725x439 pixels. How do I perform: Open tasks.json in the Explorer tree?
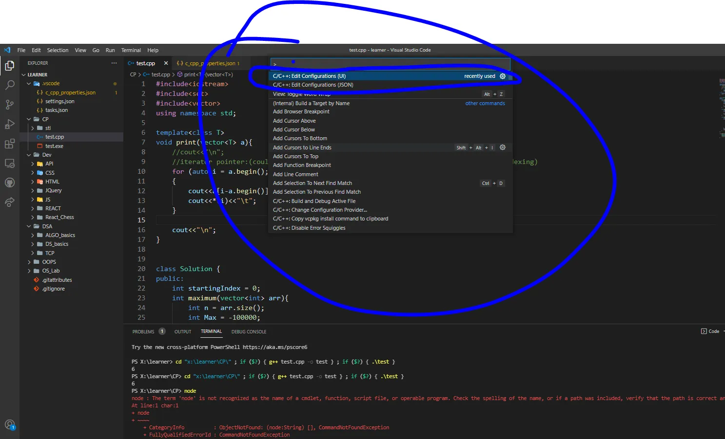[x=71, y=110]
